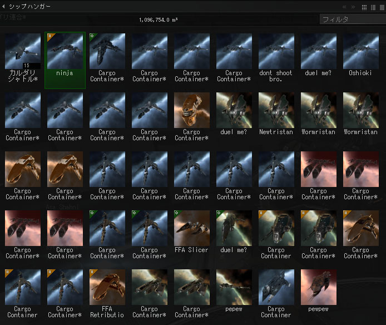Screen dimensions: 386x325
Task: Select the Cargo Container* directly below the カルダリシャトル
Action: pyautogui.click(x=23, y=117)
